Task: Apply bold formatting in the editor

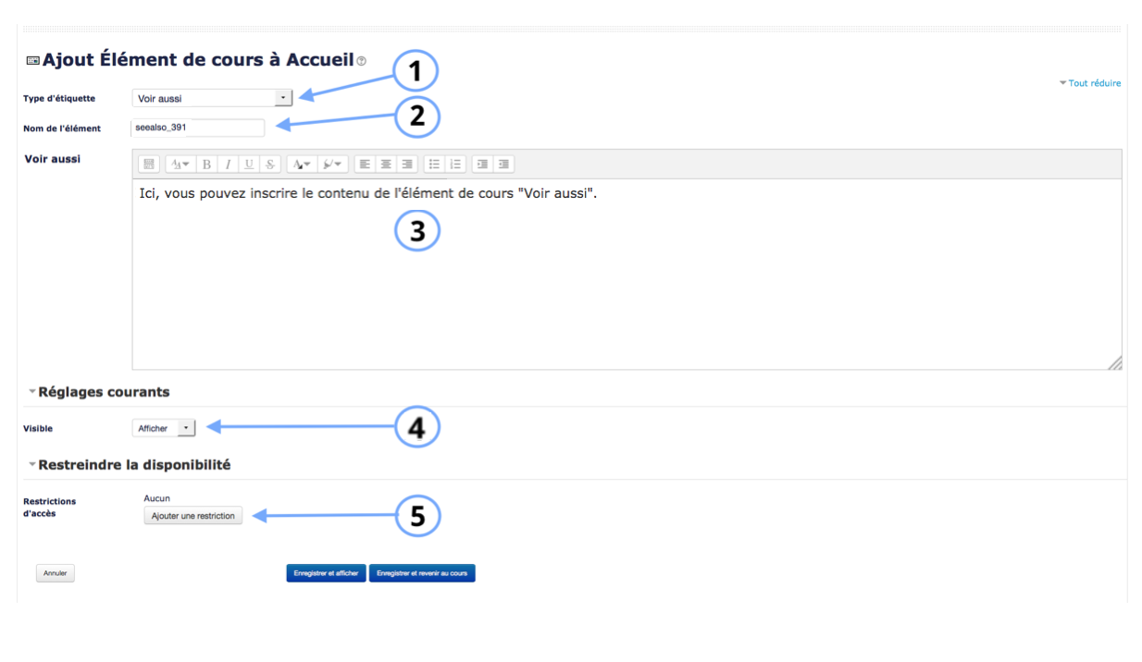Action: point(206,165)
